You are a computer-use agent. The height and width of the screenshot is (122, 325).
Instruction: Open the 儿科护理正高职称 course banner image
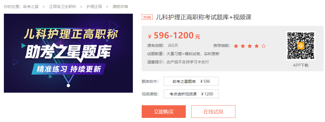click(x=68, y=53)
